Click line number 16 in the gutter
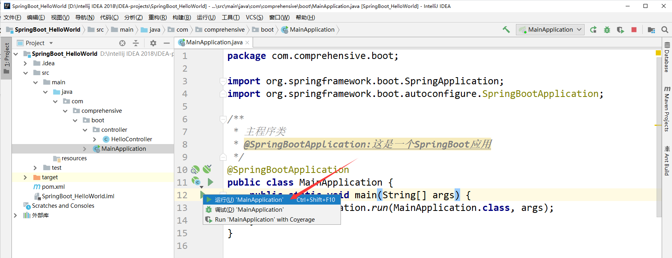 pos(182,246)
